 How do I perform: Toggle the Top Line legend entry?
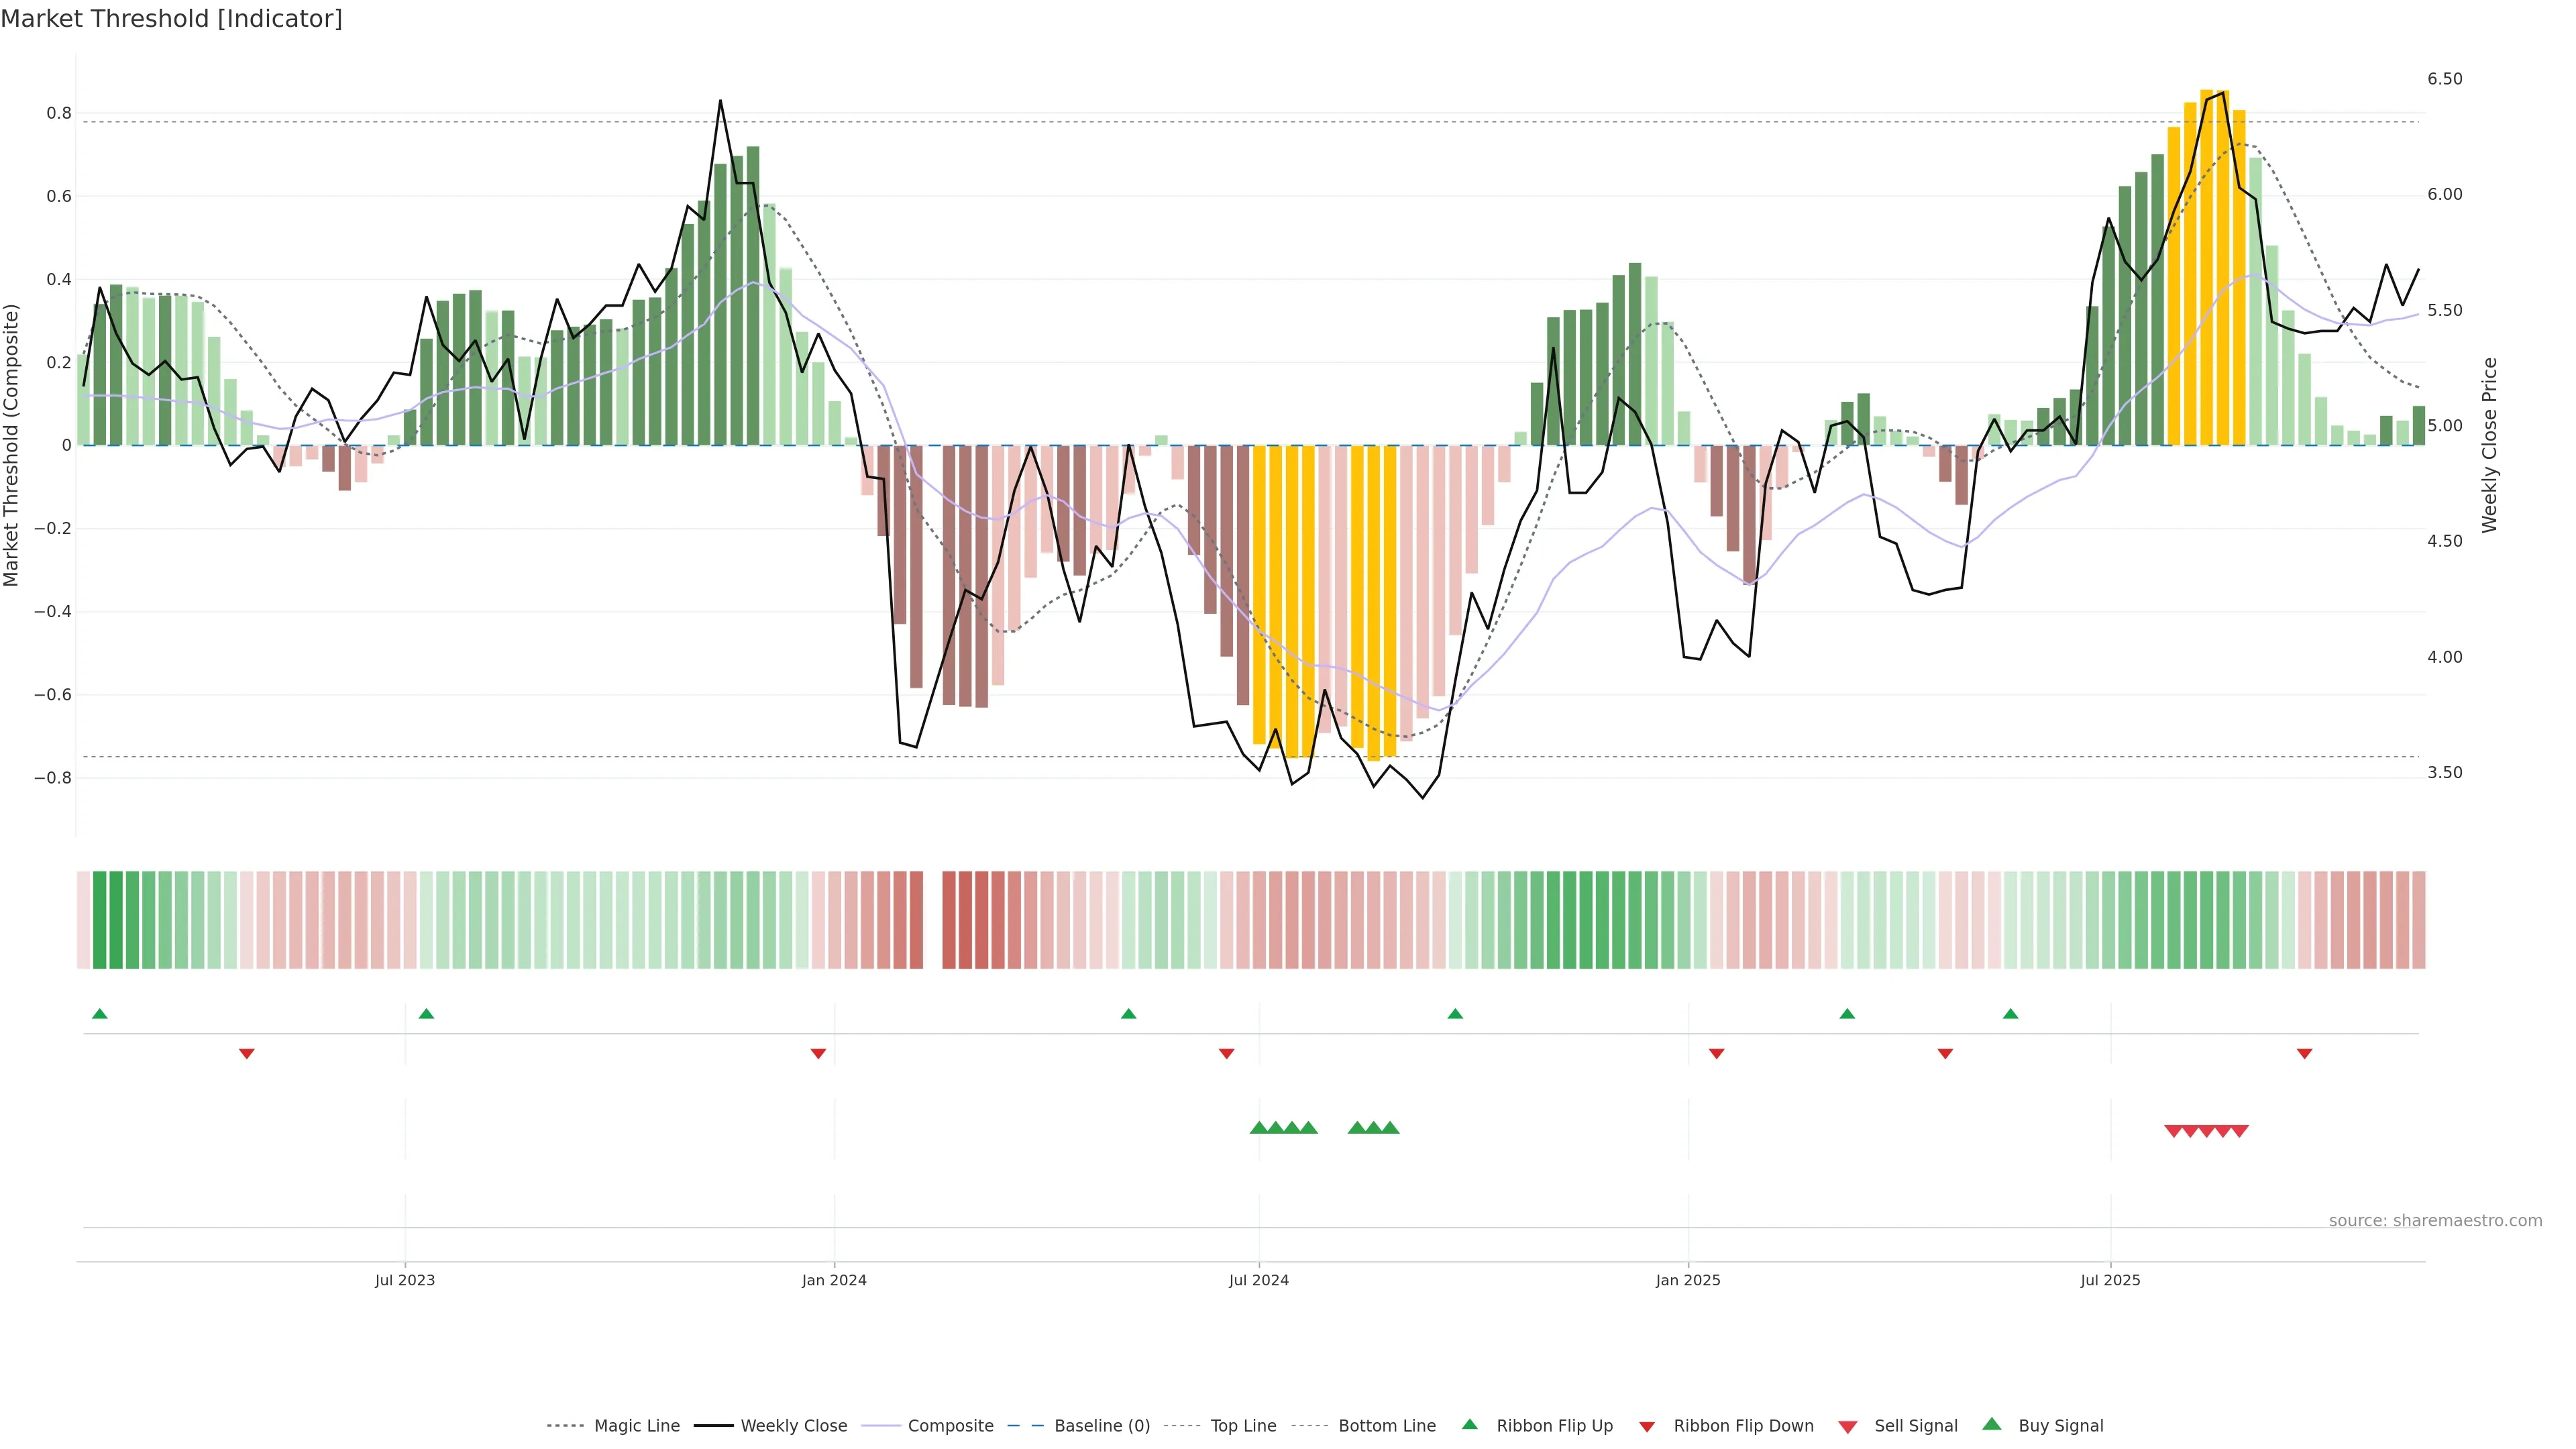[1243, 1426]
